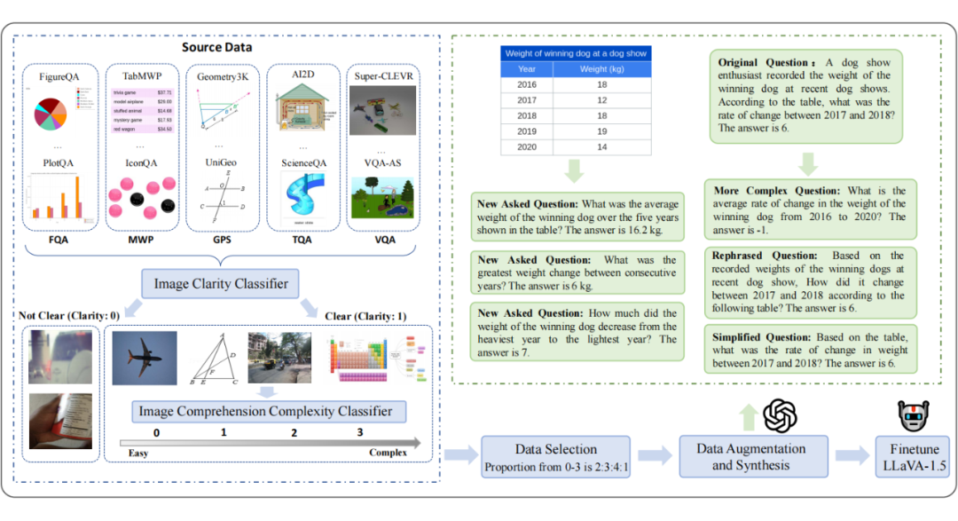Click the TQA category label

point(302,240)
